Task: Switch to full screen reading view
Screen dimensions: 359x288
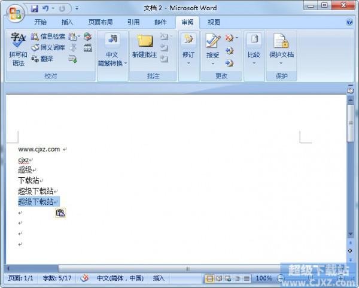Action: (219, 278)
